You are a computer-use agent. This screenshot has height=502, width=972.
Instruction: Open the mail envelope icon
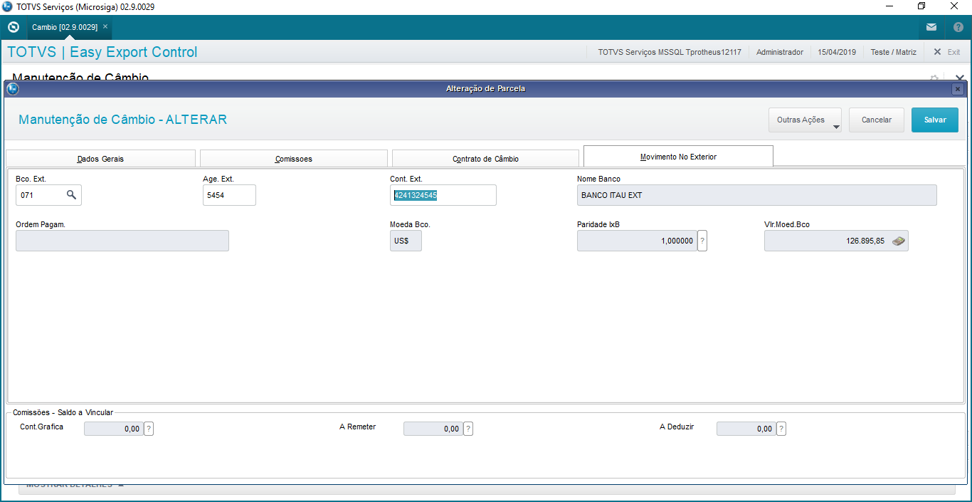coord(931,27)
